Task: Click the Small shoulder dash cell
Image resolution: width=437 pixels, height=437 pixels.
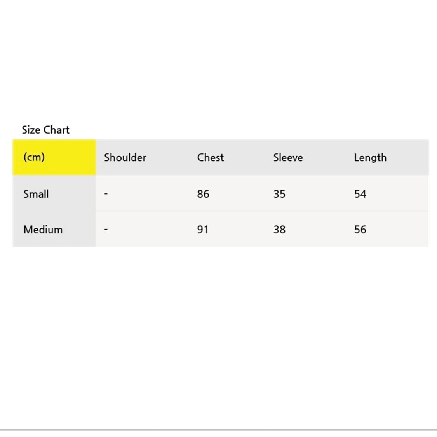Action: pos(106,194)
